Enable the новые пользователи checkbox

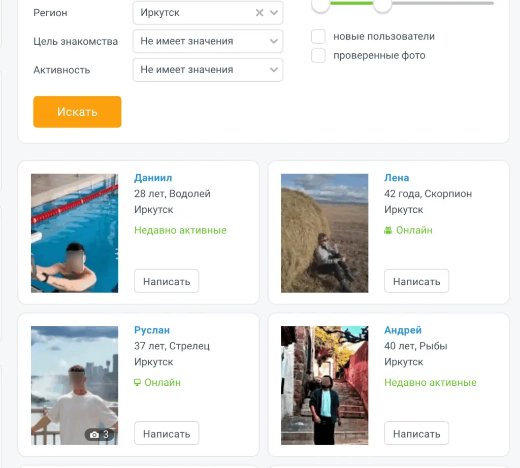point(318,37)
